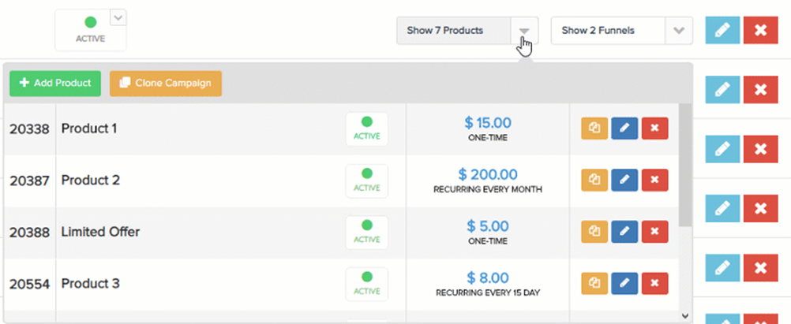
Task: Open the arrow next to campaign ACTIVE status
Action: click(x=118, y=17)
